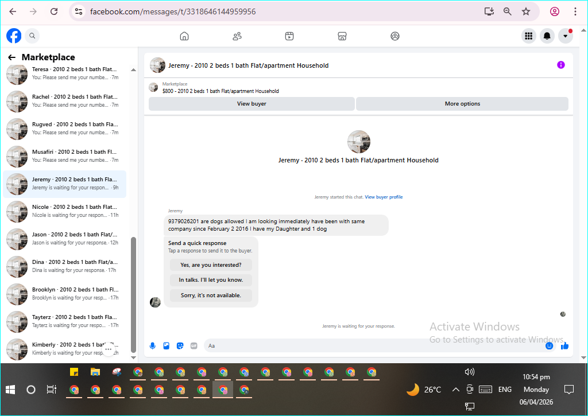Attach a photo with the image icon
The height and width of the screenshot is (416, 588).
pyautogui.click(x=167, y=345)
